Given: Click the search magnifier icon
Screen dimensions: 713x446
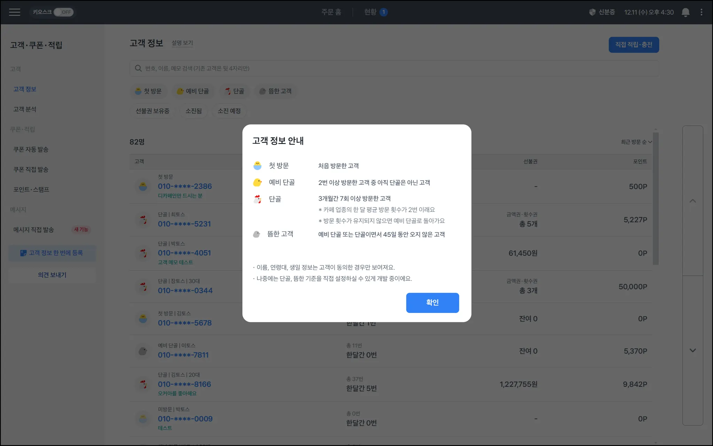Looking at the screenshot, I should click(138, 68).
